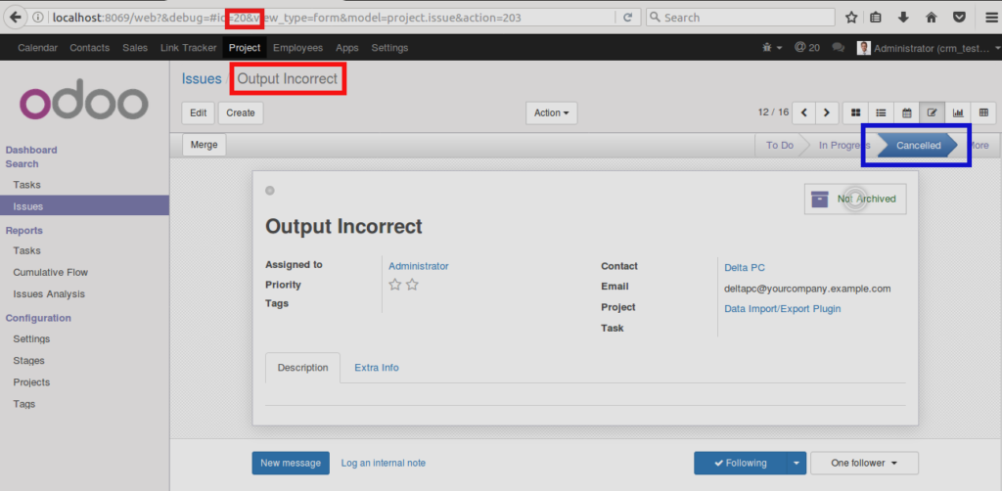Image resolution: width=1002 pixels, height=491 pixels.
Task: Open the Administrator user menu
Action: [928, 48]
